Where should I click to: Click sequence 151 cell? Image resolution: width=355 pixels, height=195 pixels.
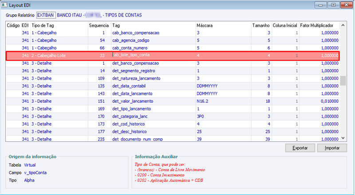click(99, 101)
